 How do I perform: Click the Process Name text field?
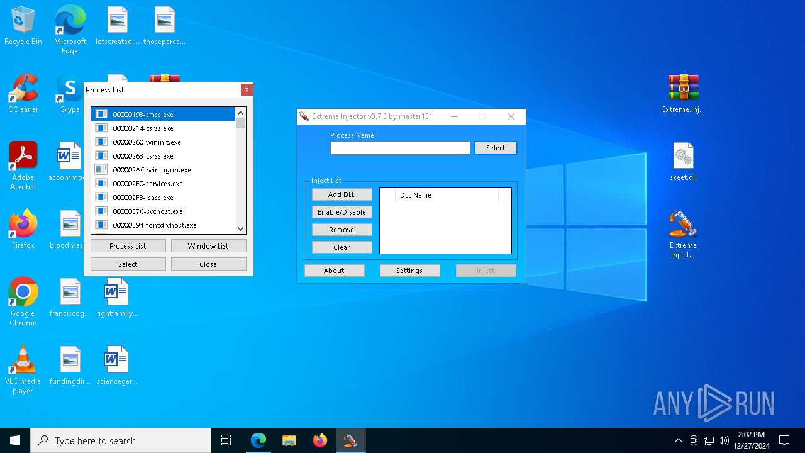pos(400,148)
